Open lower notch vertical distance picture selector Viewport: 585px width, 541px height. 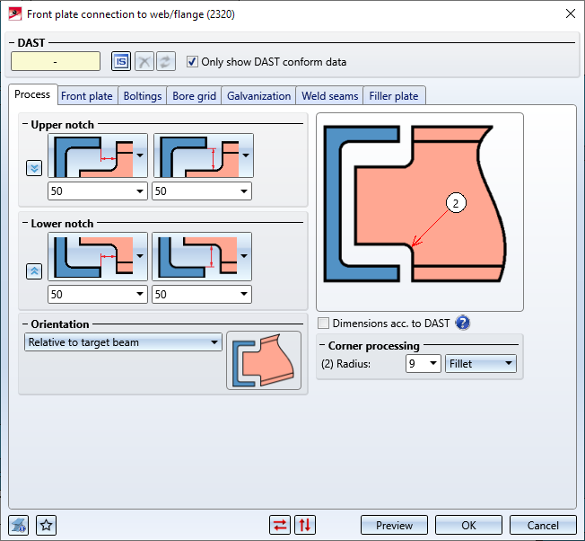(x=202, y=256)
